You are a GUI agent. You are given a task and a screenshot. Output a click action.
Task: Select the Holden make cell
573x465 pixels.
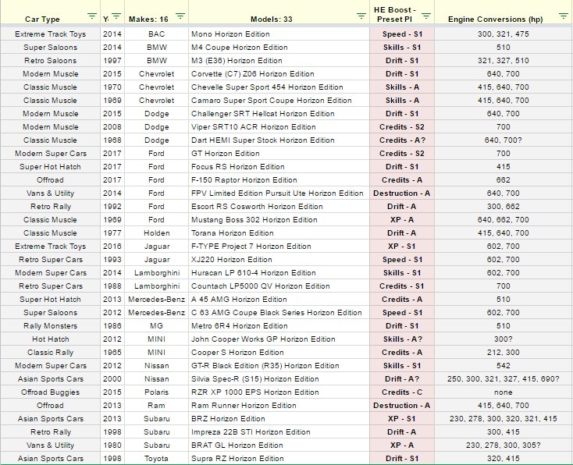point(156,233)
